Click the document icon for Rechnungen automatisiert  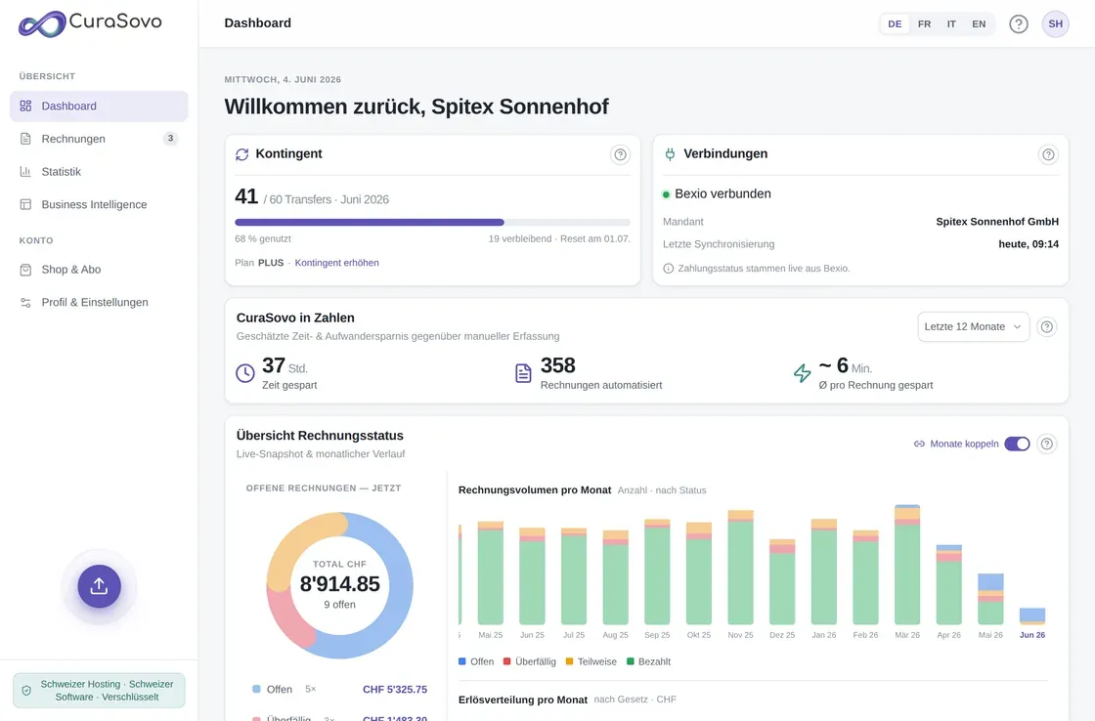point(523,373)
